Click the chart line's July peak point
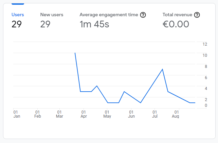218x143 pixels. point(163,69)
